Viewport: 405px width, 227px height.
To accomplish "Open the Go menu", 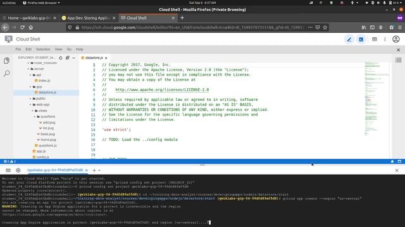I will (69, 49).
